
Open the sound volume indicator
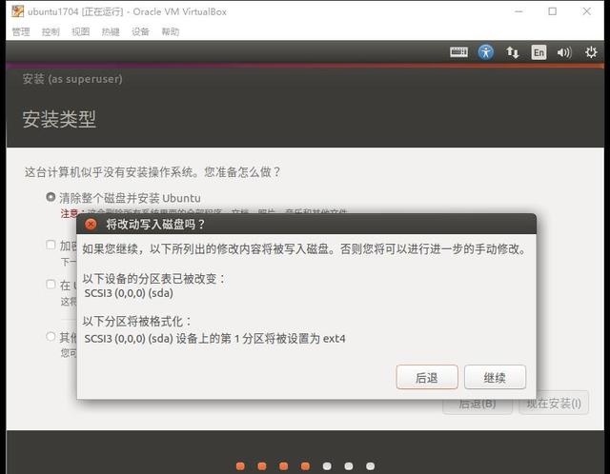coord(564,52)
